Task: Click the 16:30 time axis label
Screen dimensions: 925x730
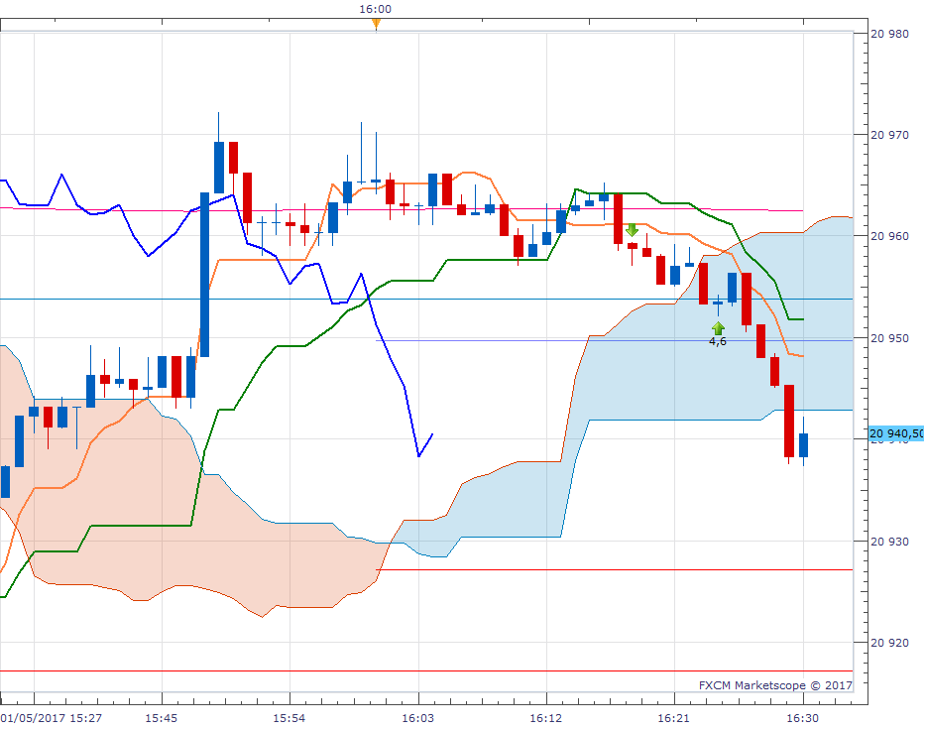Action: [x=802, y=718]
